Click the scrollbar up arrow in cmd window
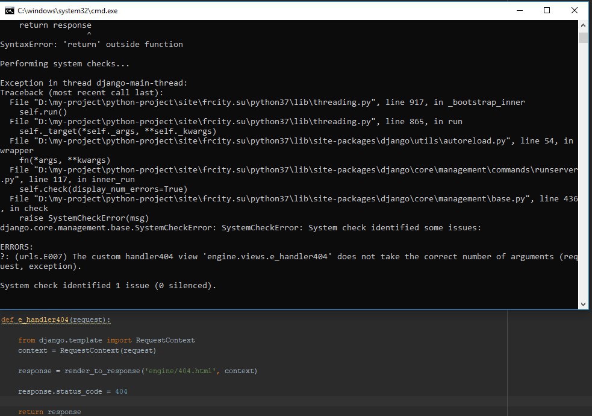Viewport: 592px width, 416px height. [584, 26]
